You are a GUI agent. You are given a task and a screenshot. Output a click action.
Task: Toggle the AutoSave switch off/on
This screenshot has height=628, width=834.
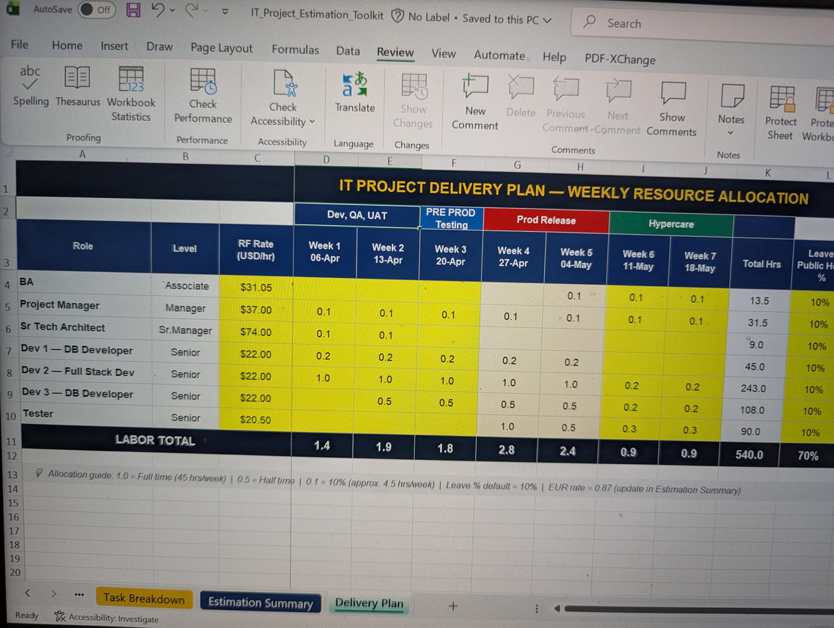97,10
